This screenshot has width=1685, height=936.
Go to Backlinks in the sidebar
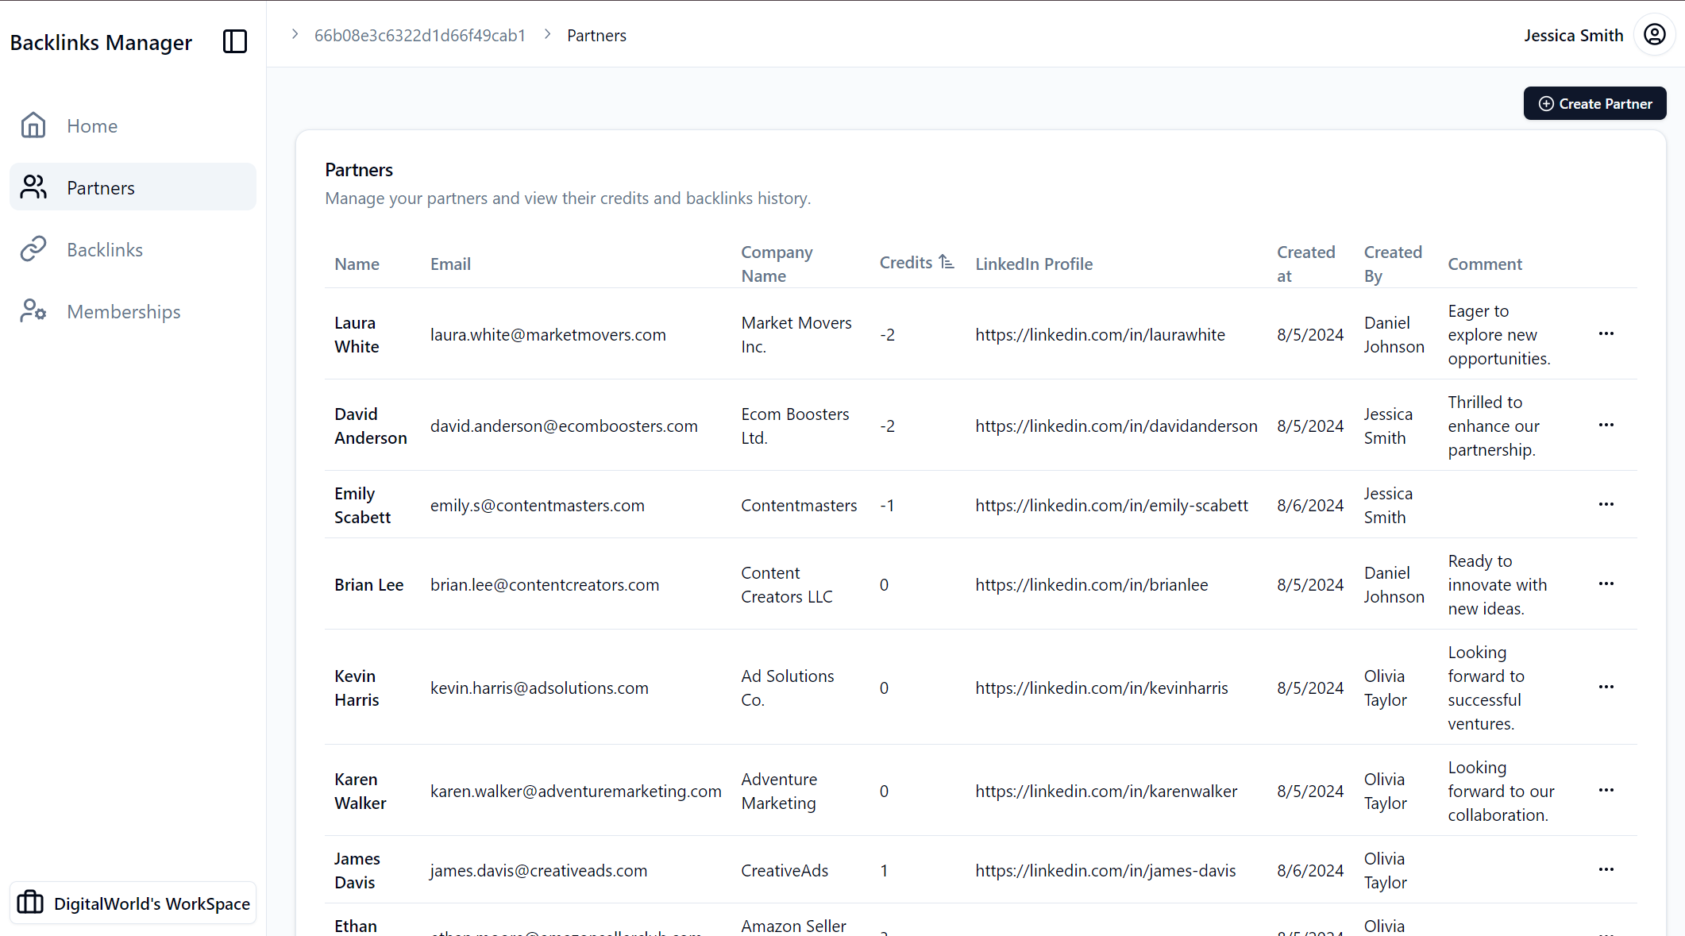[105, 250]
